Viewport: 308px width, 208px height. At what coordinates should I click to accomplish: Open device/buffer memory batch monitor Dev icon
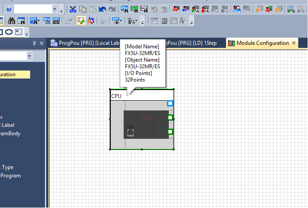(x=237, y=9)
